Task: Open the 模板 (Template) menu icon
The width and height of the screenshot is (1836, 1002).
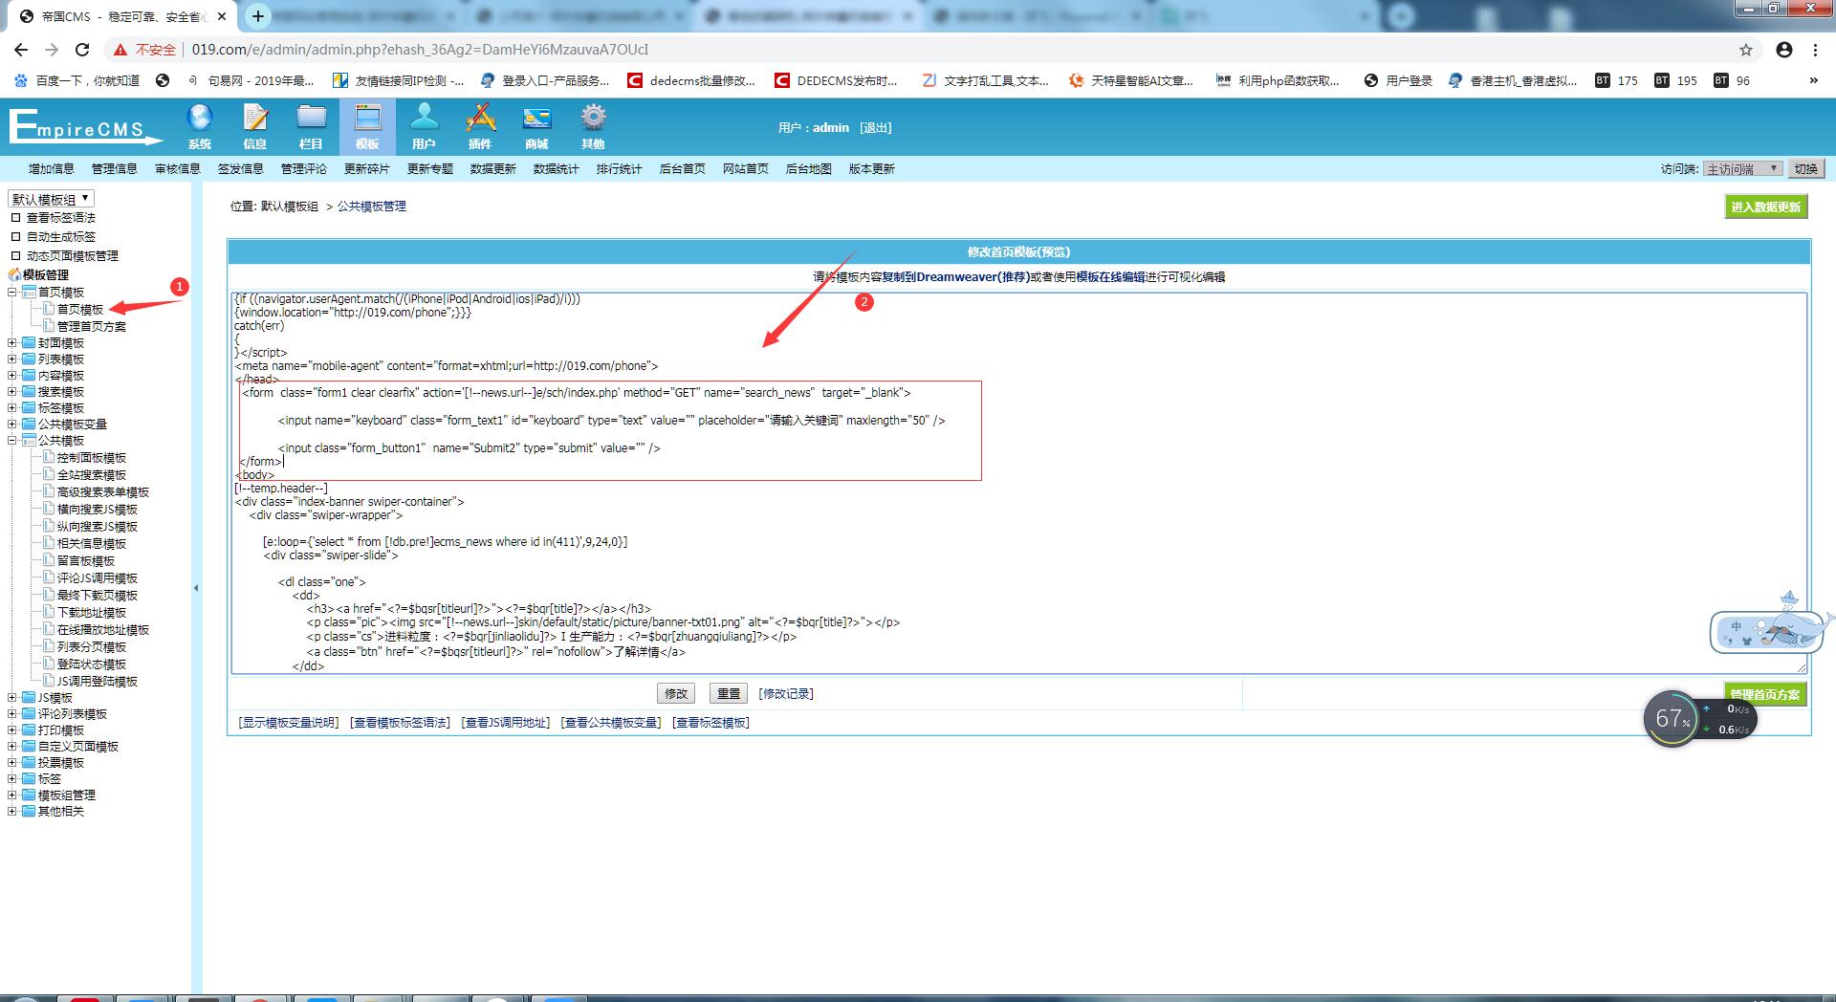Action: (x=367, y=126)
